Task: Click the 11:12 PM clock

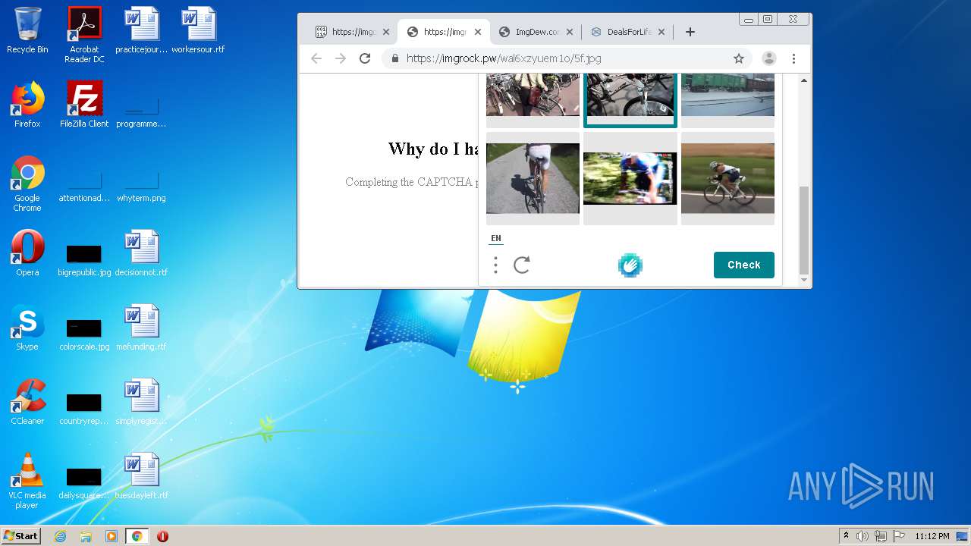Action: pos(932,536)
